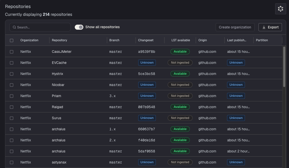Select the archaius 1.x row checkbox
Viewport: 289px width, 168px height.
tap(12, 129)
